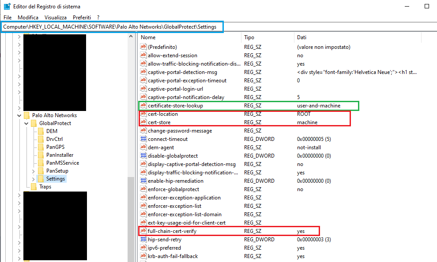Viewport: 437px width, 262px height.
Task: Collapse the GlobalProtect key chevron
Action: pos(26,123)
